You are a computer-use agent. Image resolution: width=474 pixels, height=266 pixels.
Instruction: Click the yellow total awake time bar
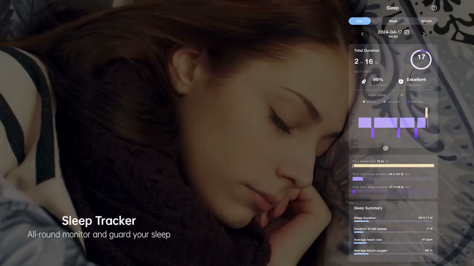(393, 166)
